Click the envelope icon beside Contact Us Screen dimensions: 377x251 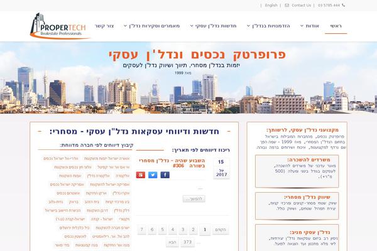coord(287,5)
